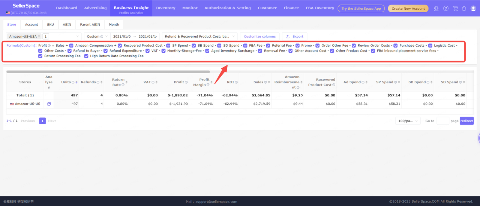Uncheck the Amazon Compensation checkbox
480x206 pixels.
click(71, 46)
